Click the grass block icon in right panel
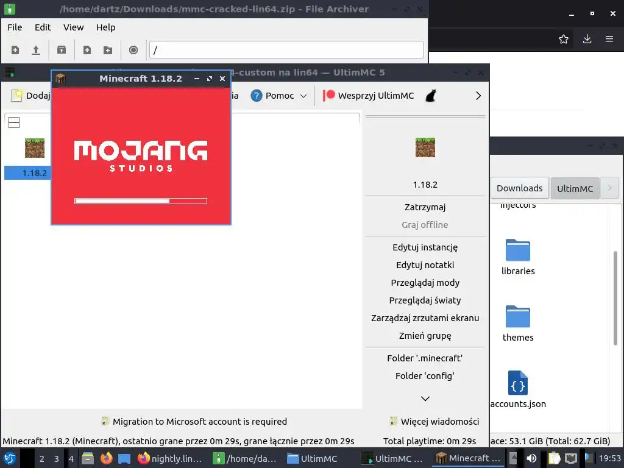This screenshot has height=468, width=624. click(425, 147)
